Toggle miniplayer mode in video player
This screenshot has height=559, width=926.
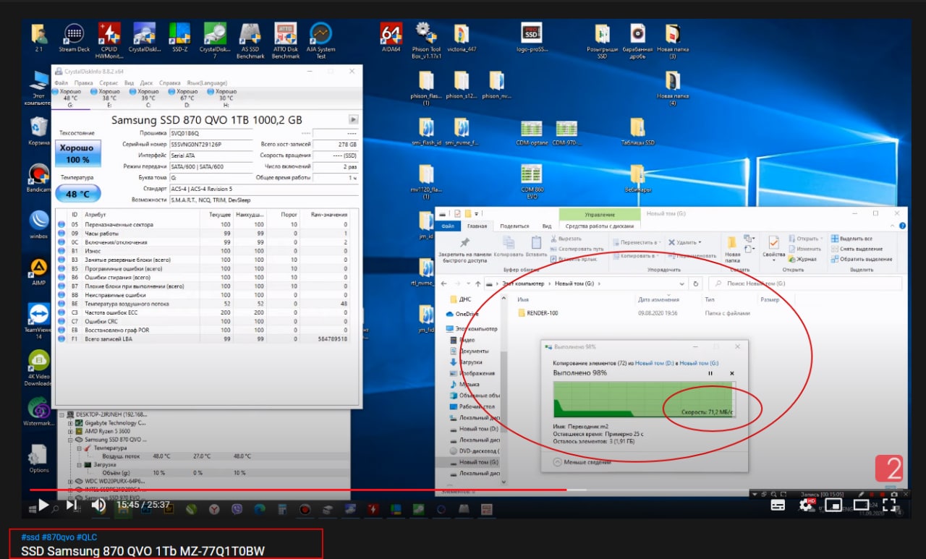[x=833, y=505]
